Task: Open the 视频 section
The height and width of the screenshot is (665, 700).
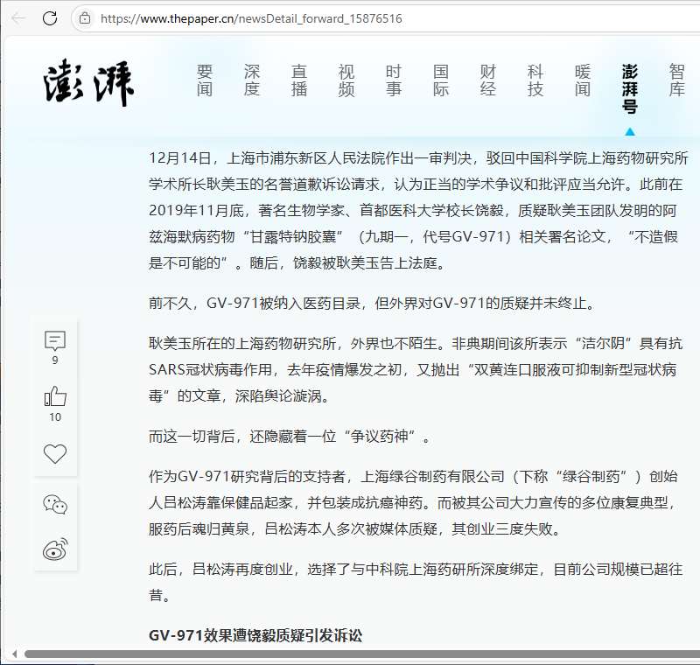Action: tap(346, 80)
